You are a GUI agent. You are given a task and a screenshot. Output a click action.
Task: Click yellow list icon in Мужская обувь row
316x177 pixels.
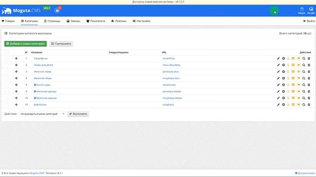tap(293, 78)
